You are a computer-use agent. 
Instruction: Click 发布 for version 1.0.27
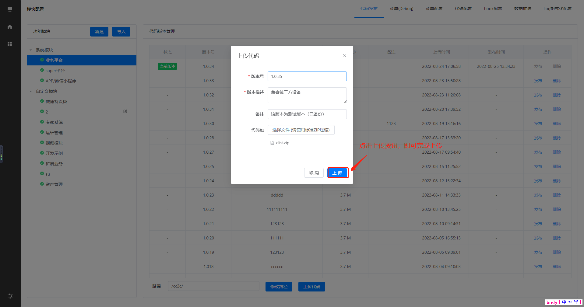coord(538,152)
